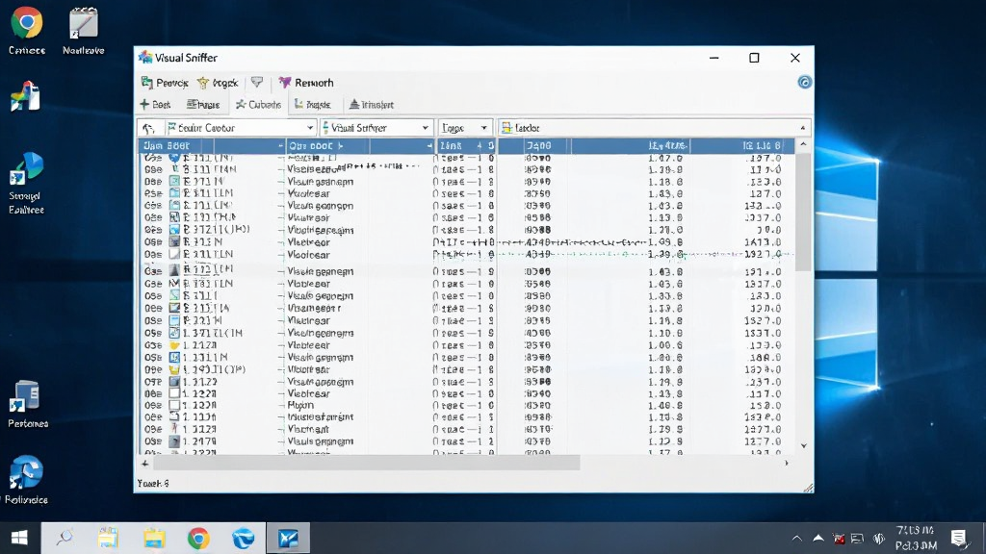Image resolution: width=986 pixels, height=554 pixels.
Task: Click the vertical scrollbar up arrow
Action: tap(803, 144)
